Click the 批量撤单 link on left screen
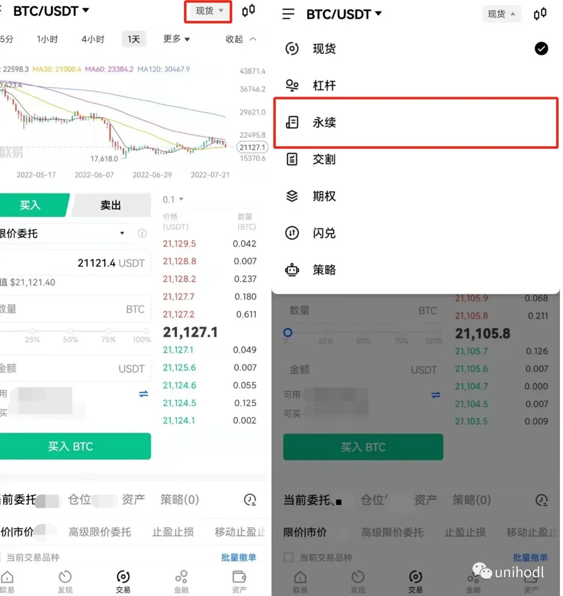The height and width of the screenshot is (596, 563). [x=239, y=557]
